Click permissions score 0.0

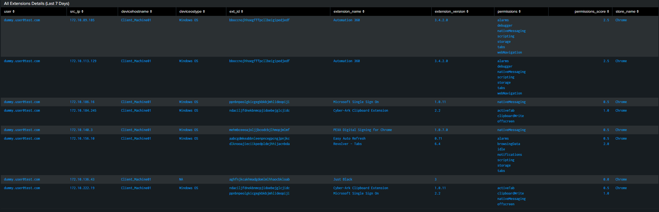point(606,179)
